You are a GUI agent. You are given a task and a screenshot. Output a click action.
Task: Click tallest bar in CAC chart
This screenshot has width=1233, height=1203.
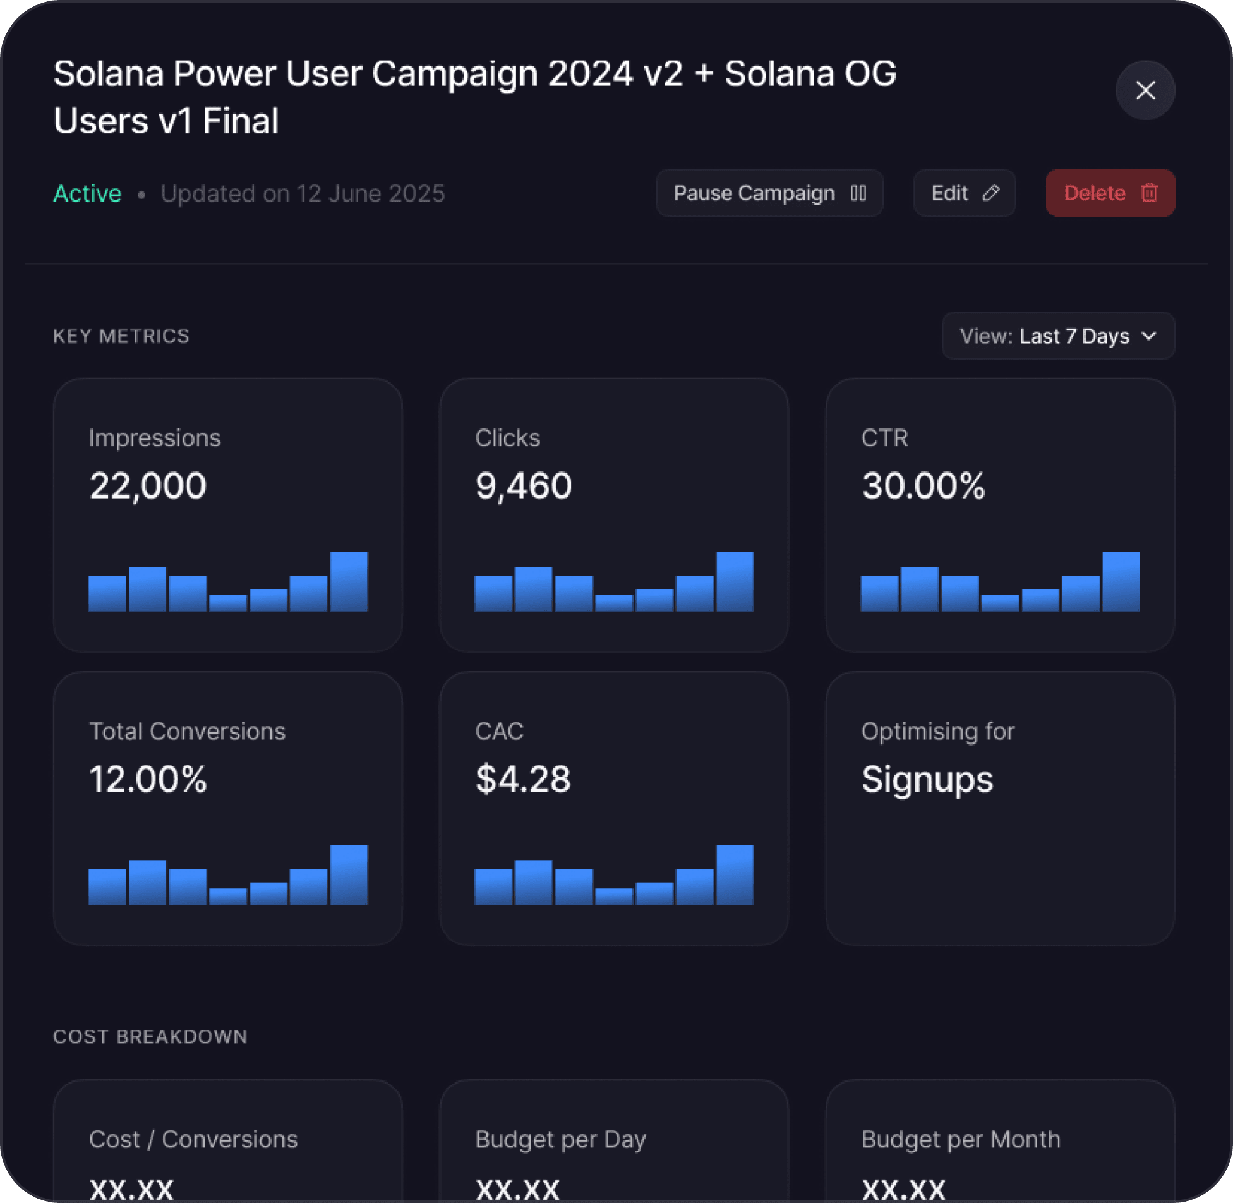click(x=735, y=874)
